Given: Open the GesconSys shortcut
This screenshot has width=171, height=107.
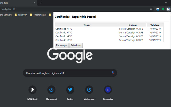Looking at the screenshot, I should pos(108,90).
